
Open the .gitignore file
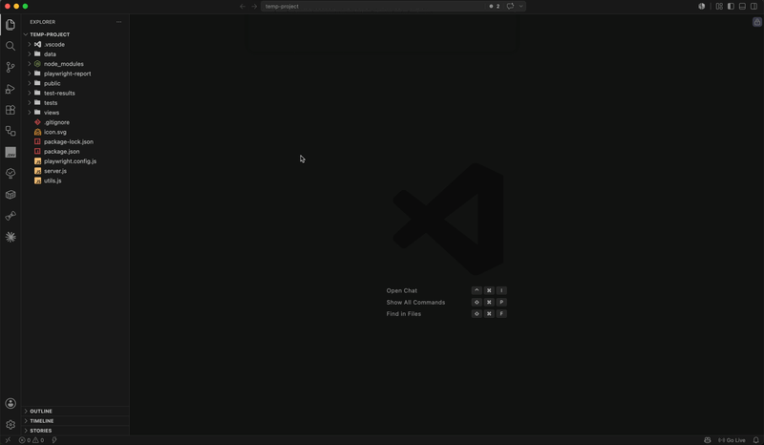[75, 122]
